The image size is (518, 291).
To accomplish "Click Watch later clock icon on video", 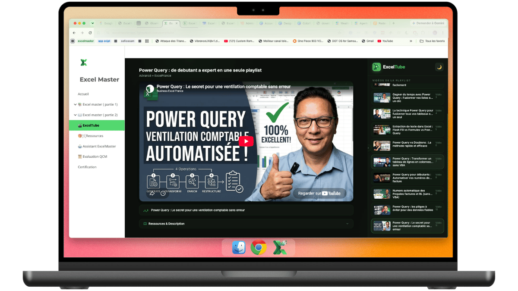I will [x=163, y=193].
